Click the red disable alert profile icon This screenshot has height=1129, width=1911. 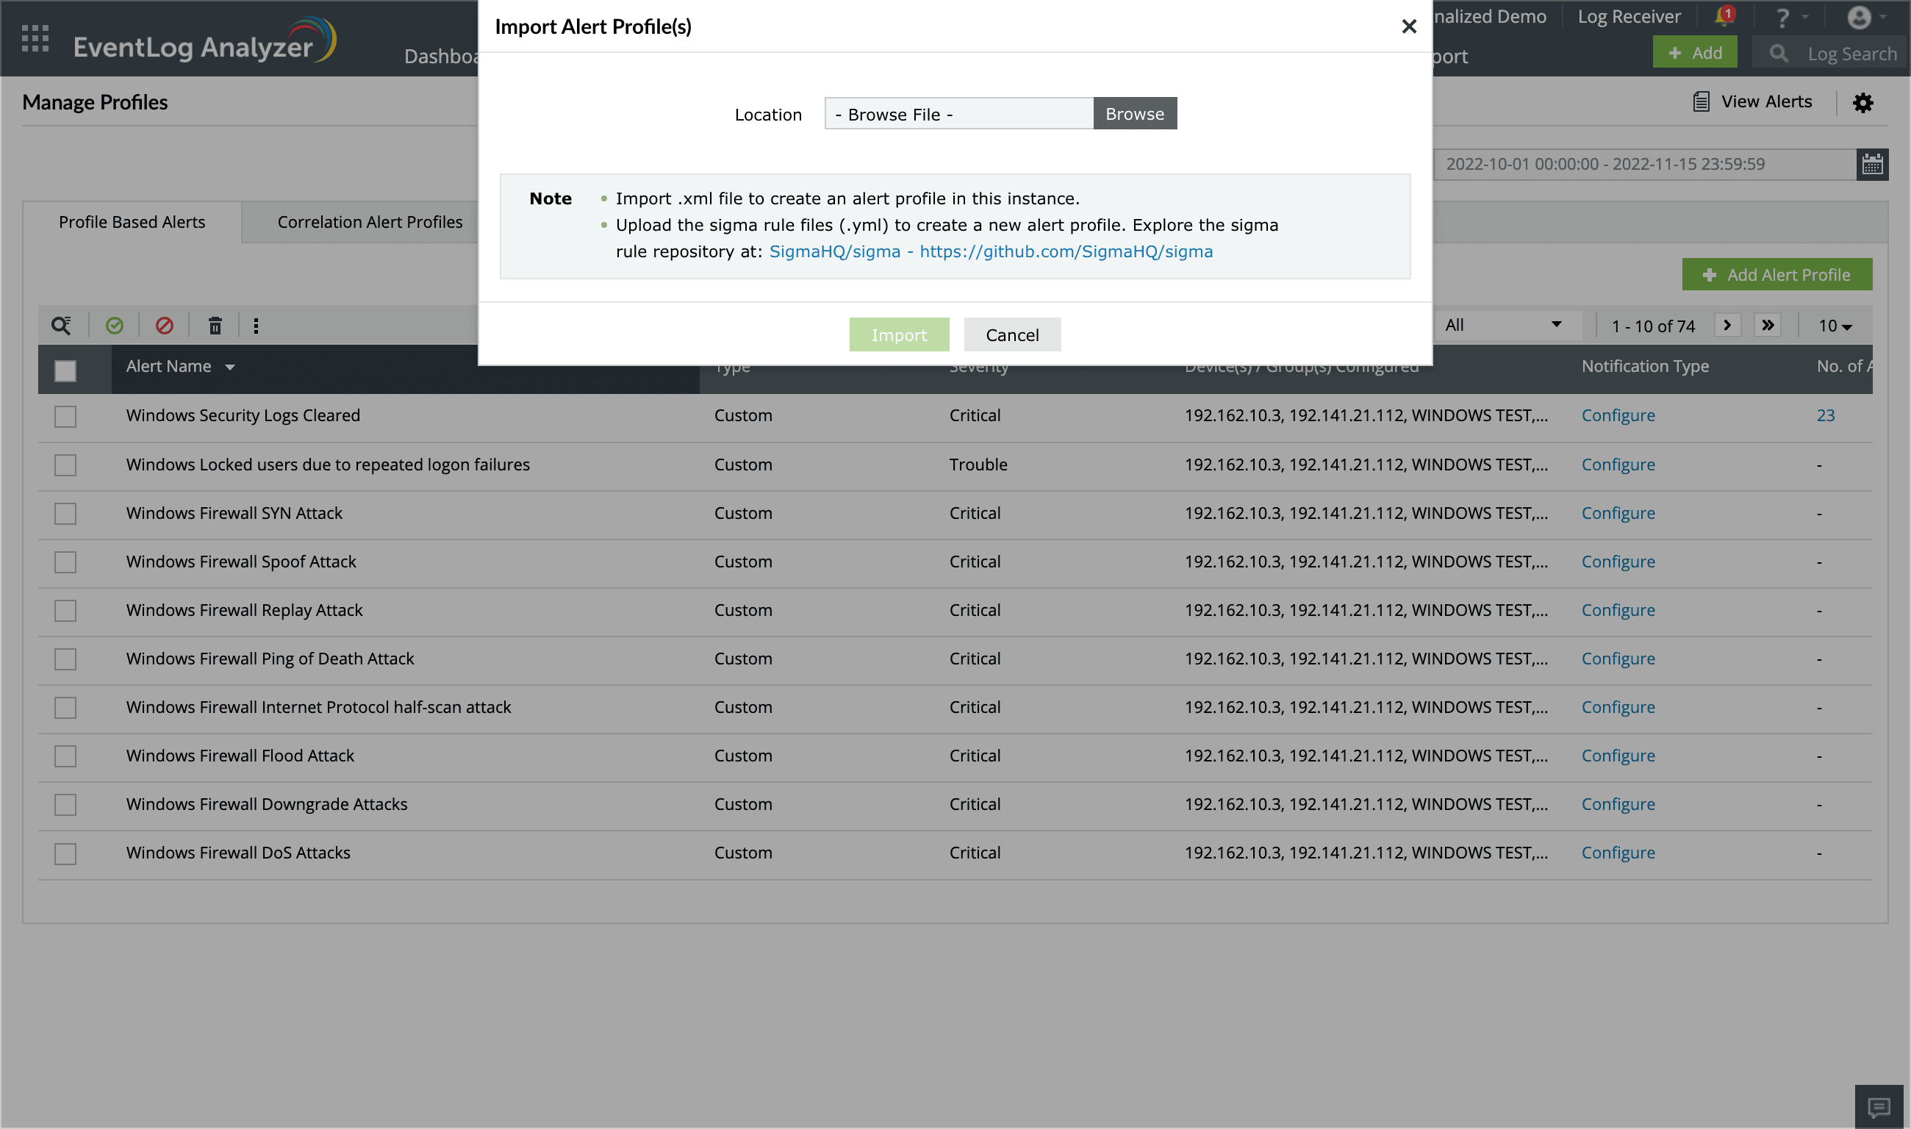[x=165, y=326]
